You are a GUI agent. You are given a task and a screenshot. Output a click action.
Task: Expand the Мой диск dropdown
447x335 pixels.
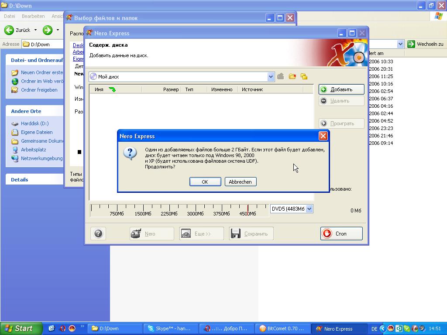[x=271, y=76]
